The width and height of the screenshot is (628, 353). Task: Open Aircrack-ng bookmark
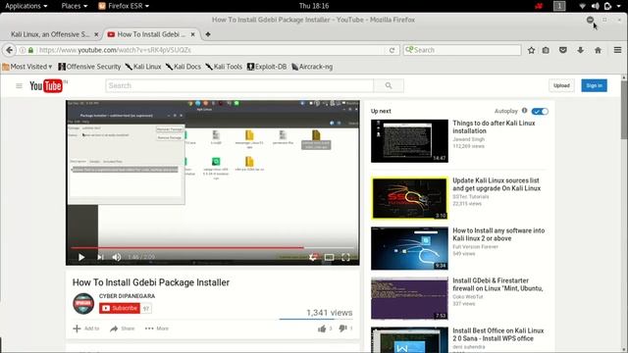click(312, 67)
